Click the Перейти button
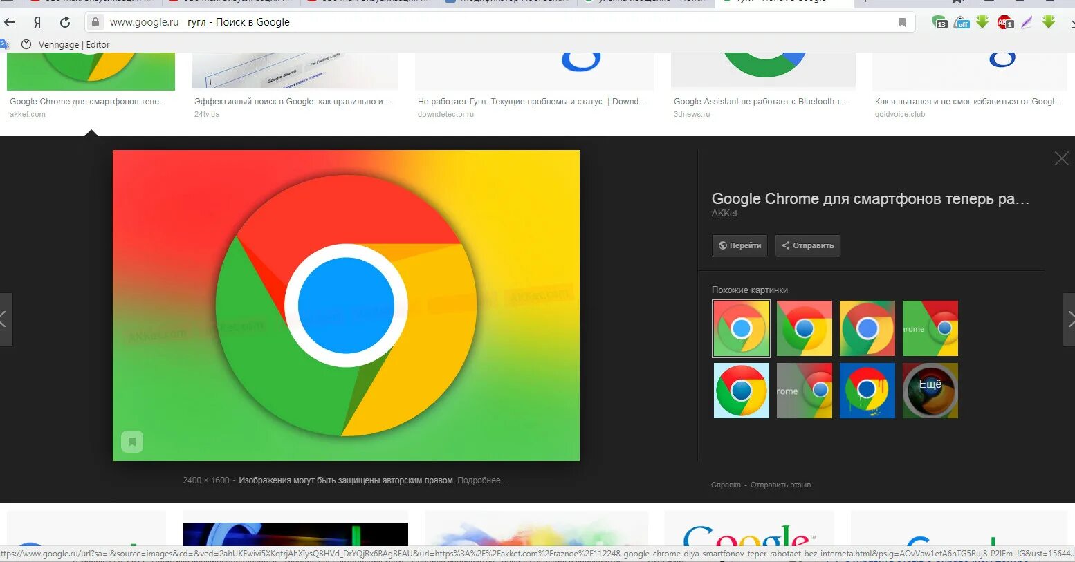 [x=739, y=245]
